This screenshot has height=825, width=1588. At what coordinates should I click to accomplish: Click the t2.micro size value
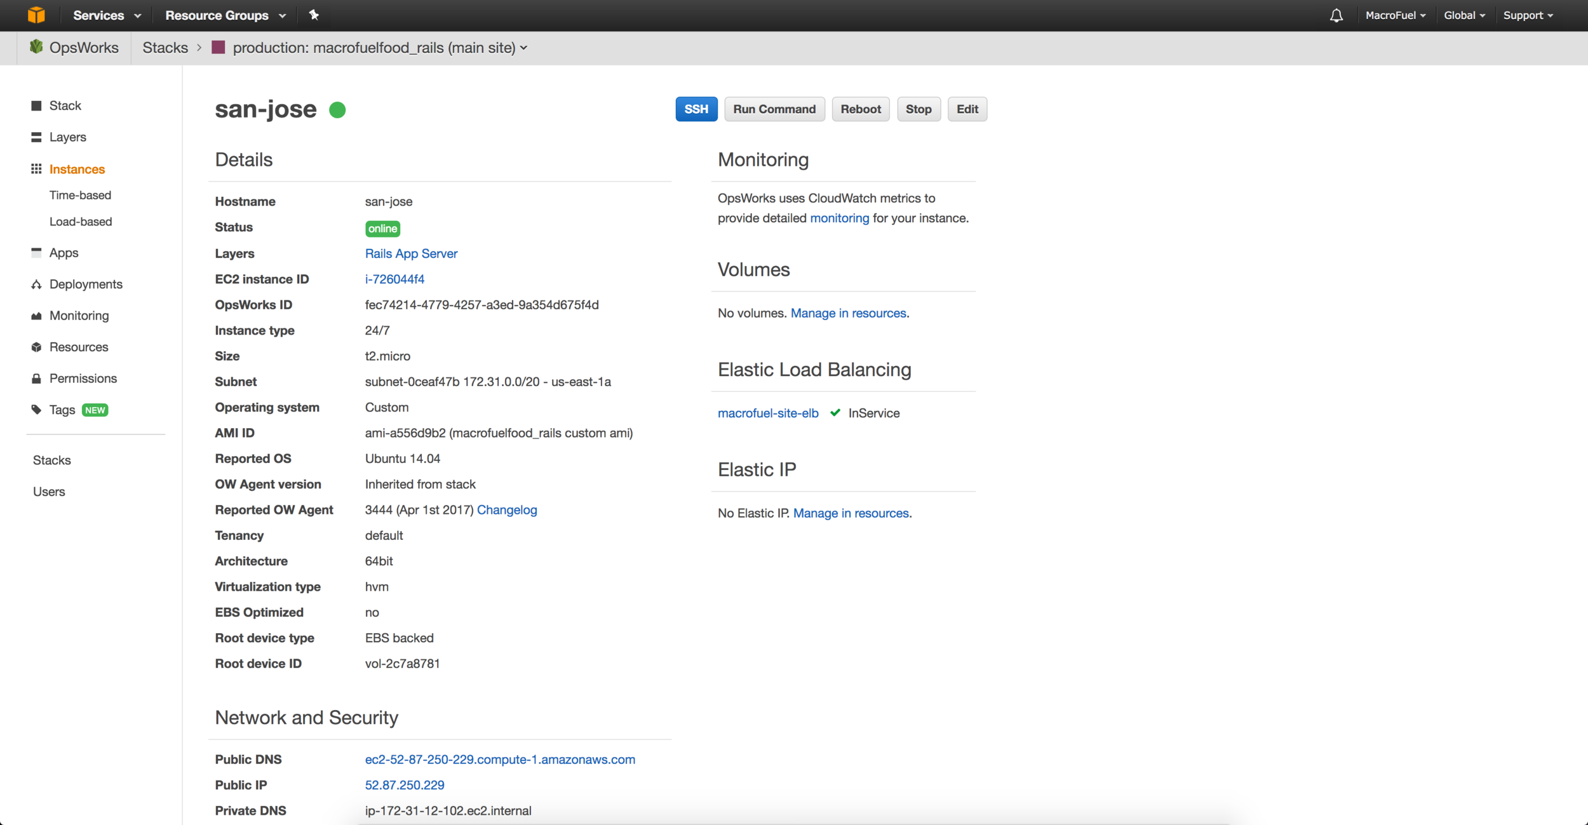click(x=387, y=356)
